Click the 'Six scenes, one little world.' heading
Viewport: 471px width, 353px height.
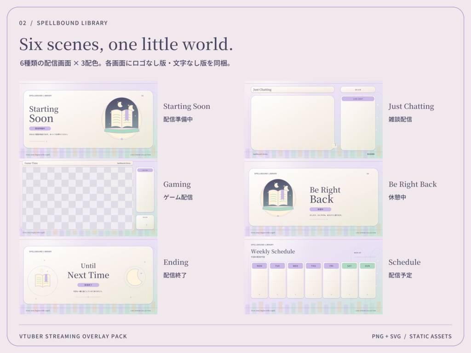[126, 44]
